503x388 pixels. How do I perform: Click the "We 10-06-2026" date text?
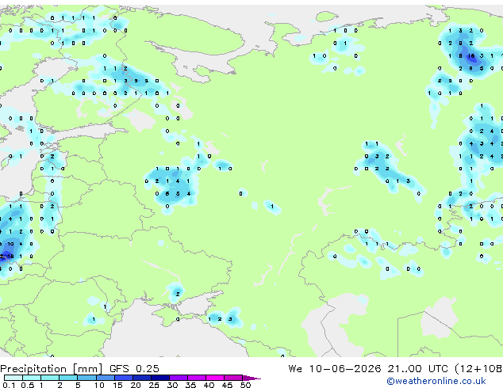point(335,369)
